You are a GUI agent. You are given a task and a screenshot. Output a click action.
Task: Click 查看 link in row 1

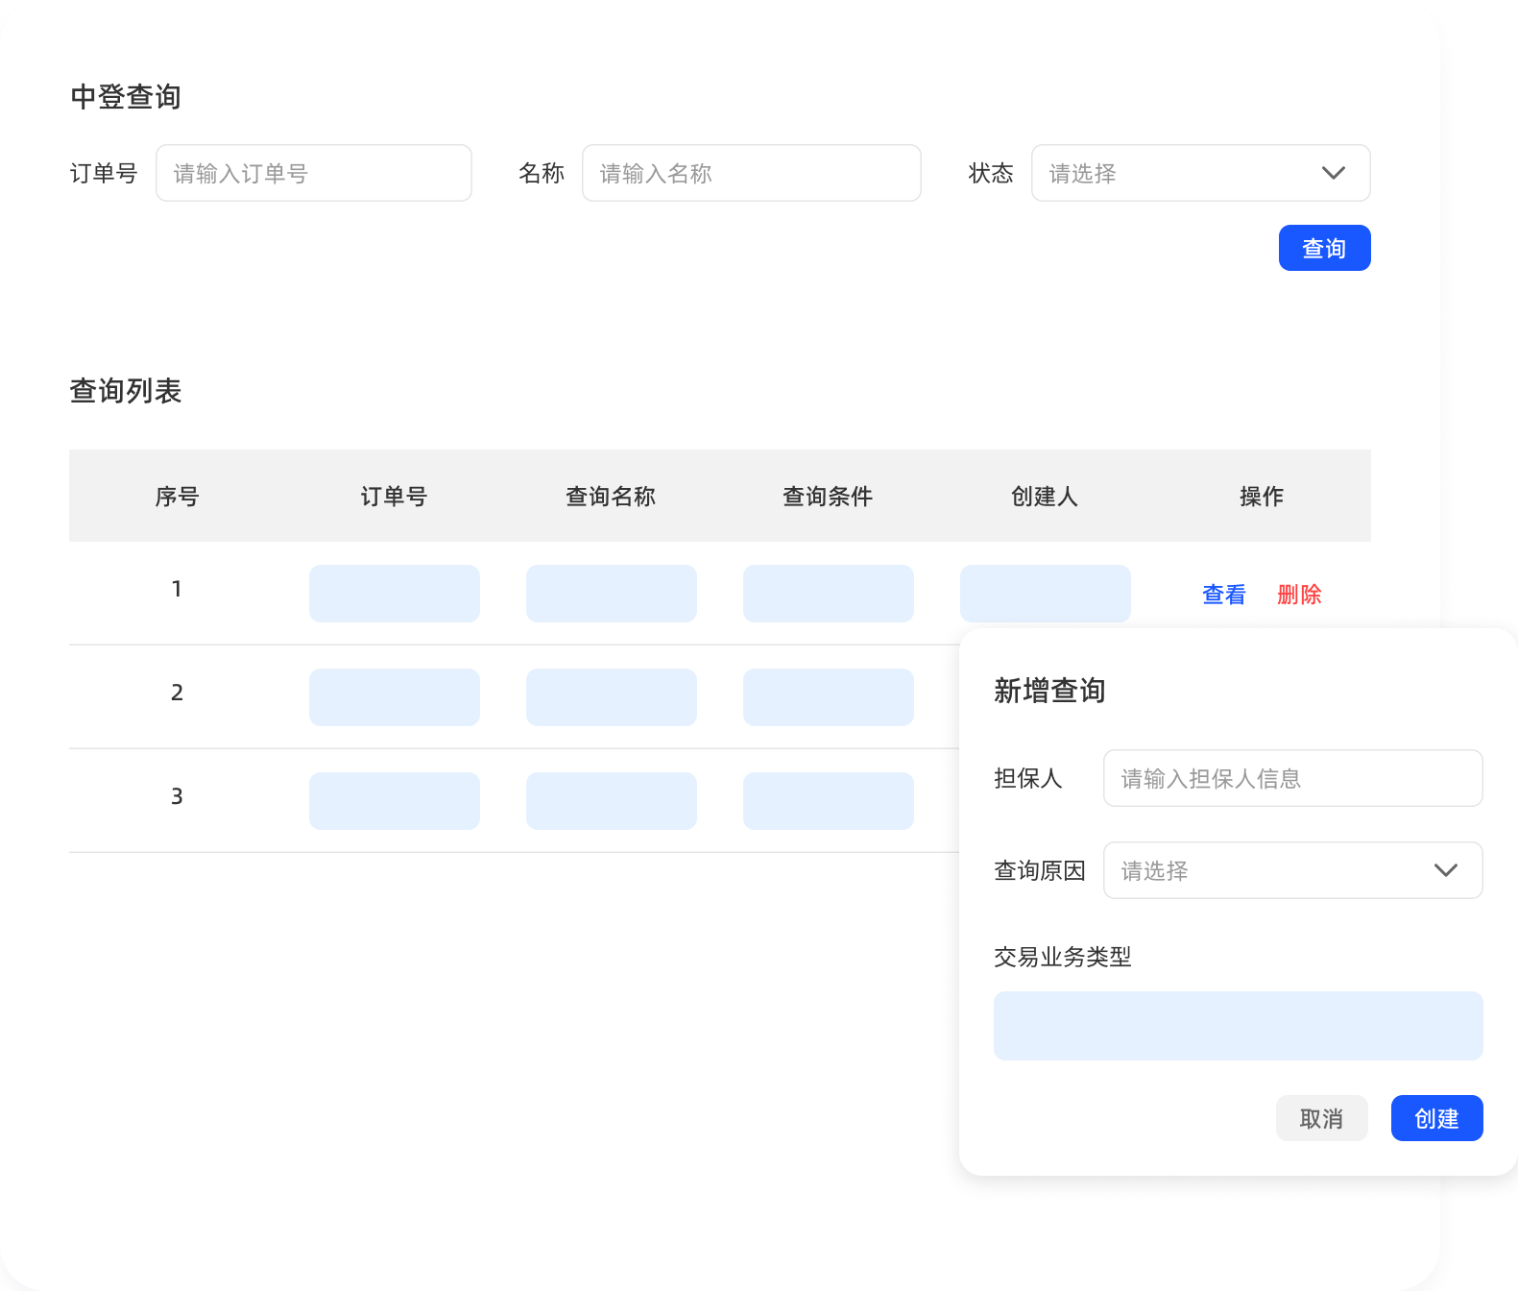(1223, 595)
